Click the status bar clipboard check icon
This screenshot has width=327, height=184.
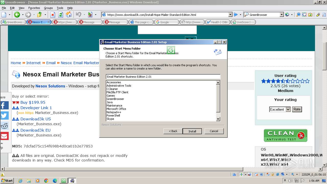273,174
